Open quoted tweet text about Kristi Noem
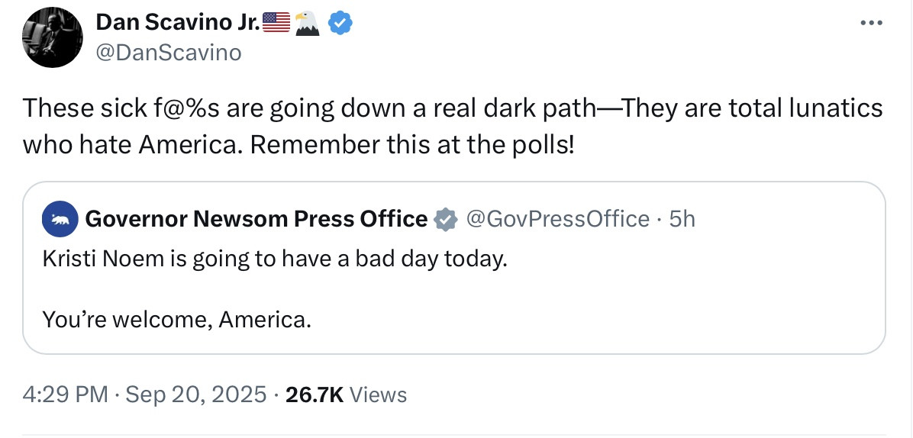Screen dimensions: 913x438 275,259
